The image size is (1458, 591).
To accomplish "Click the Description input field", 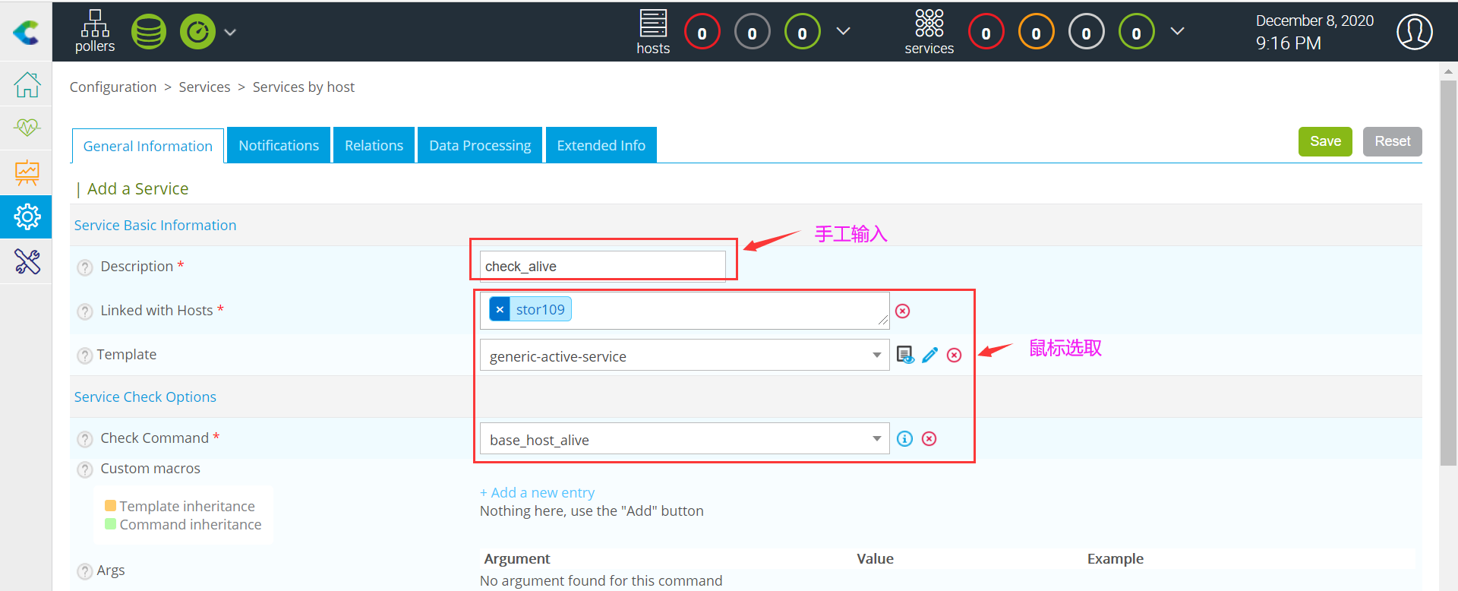I will pos(603,266).
